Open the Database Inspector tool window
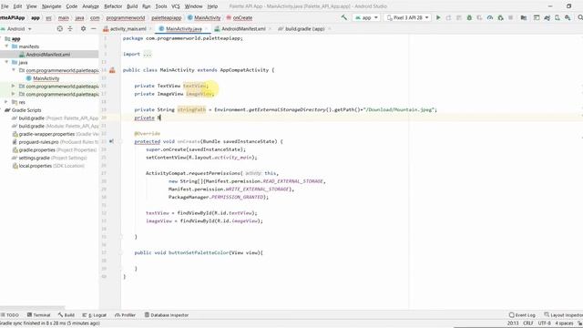Viewport: 583px width, 328px height. (167, 315)
